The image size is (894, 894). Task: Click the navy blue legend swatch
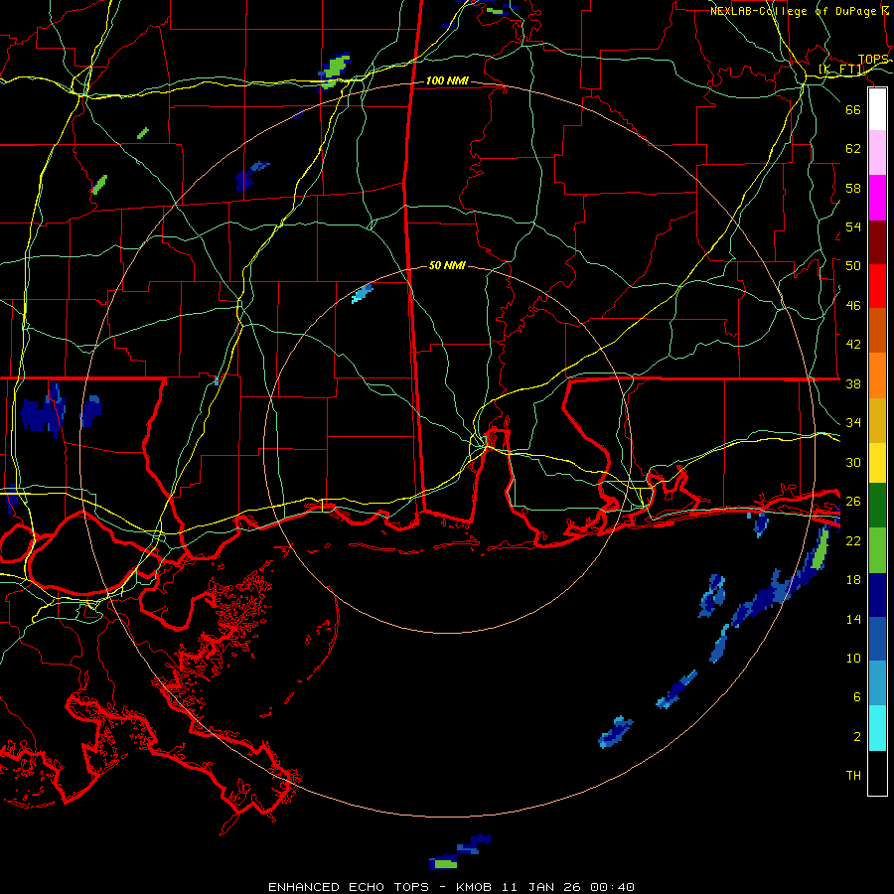tap(877, 595)
